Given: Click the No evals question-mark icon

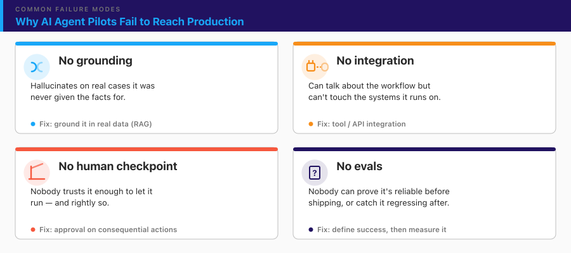Looking at the screenshot, I should 315,173.
